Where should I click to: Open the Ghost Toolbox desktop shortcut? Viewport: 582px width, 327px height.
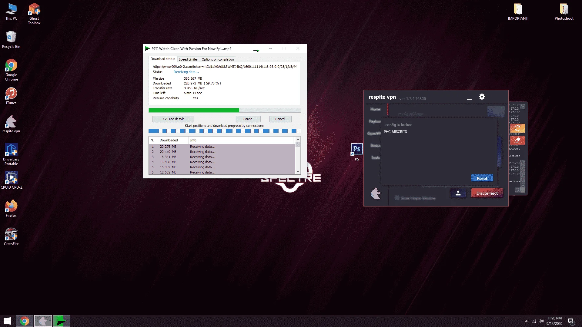(34, 14)
